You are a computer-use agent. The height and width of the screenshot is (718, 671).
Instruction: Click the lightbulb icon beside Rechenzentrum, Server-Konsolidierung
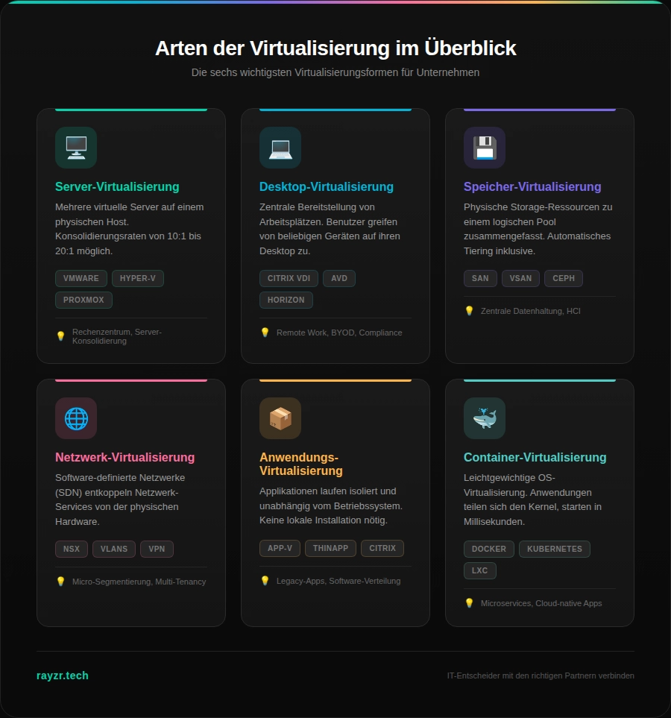60,336
